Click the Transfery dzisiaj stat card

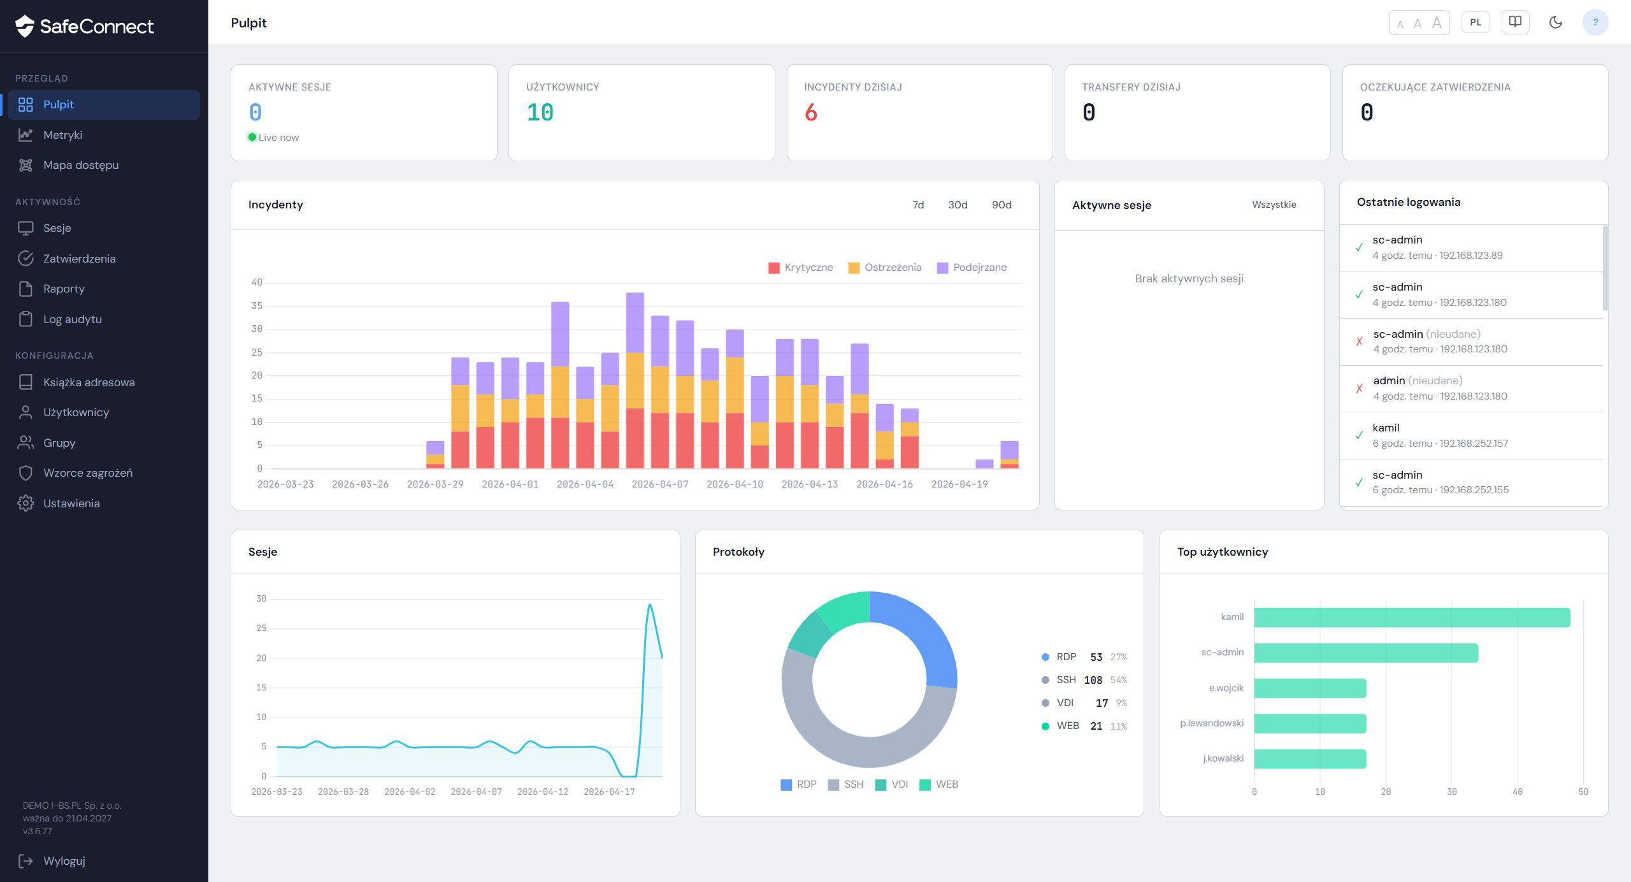tap(1197, 113)
